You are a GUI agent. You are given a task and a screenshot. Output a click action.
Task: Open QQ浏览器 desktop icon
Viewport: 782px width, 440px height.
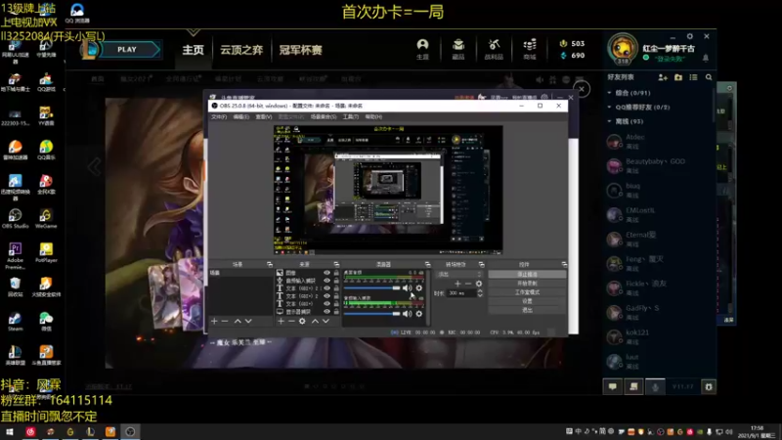click(x=77, y=14)
